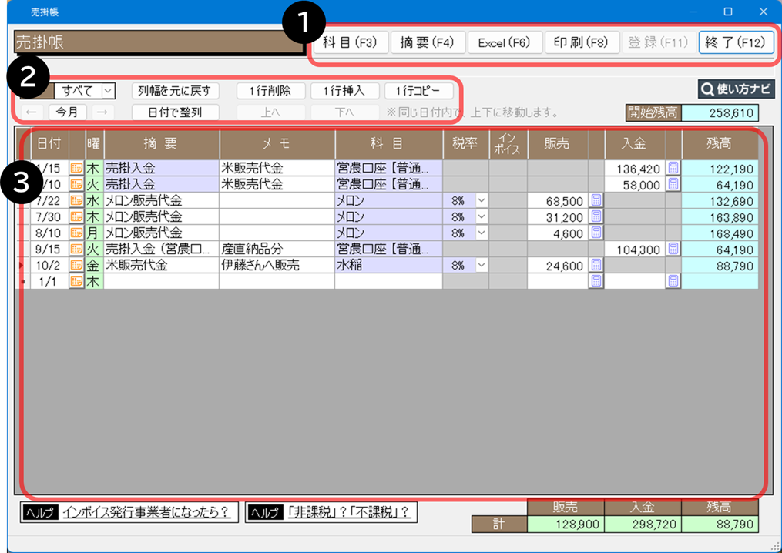The width and height of the screenshot is (782, 553).
Task: Expand the すべて period dropdown
Action: [x=107, y=91]
